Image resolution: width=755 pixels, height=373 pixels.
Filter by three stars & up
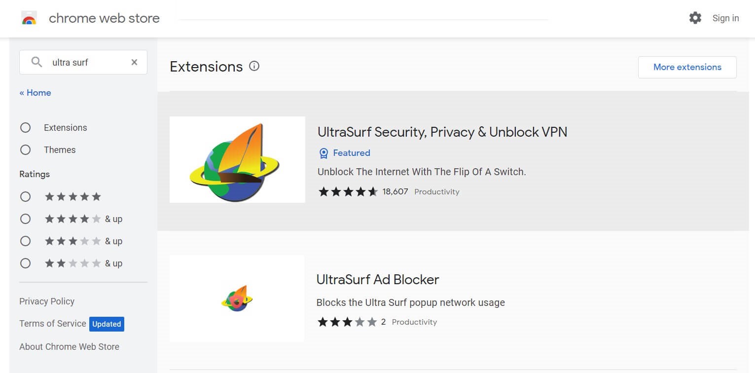(x=26, y=241)
